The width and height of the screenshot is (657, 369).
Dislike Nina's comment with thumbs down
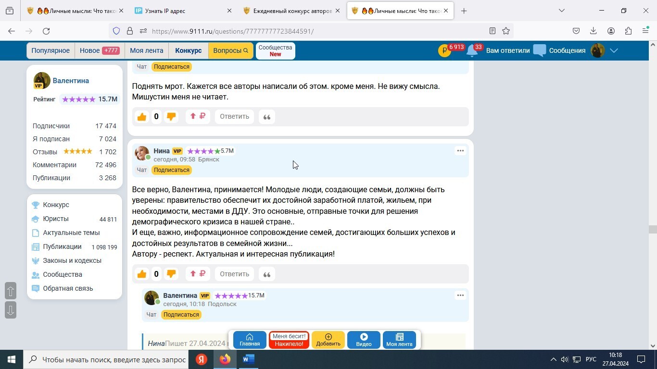pos(171,274)
